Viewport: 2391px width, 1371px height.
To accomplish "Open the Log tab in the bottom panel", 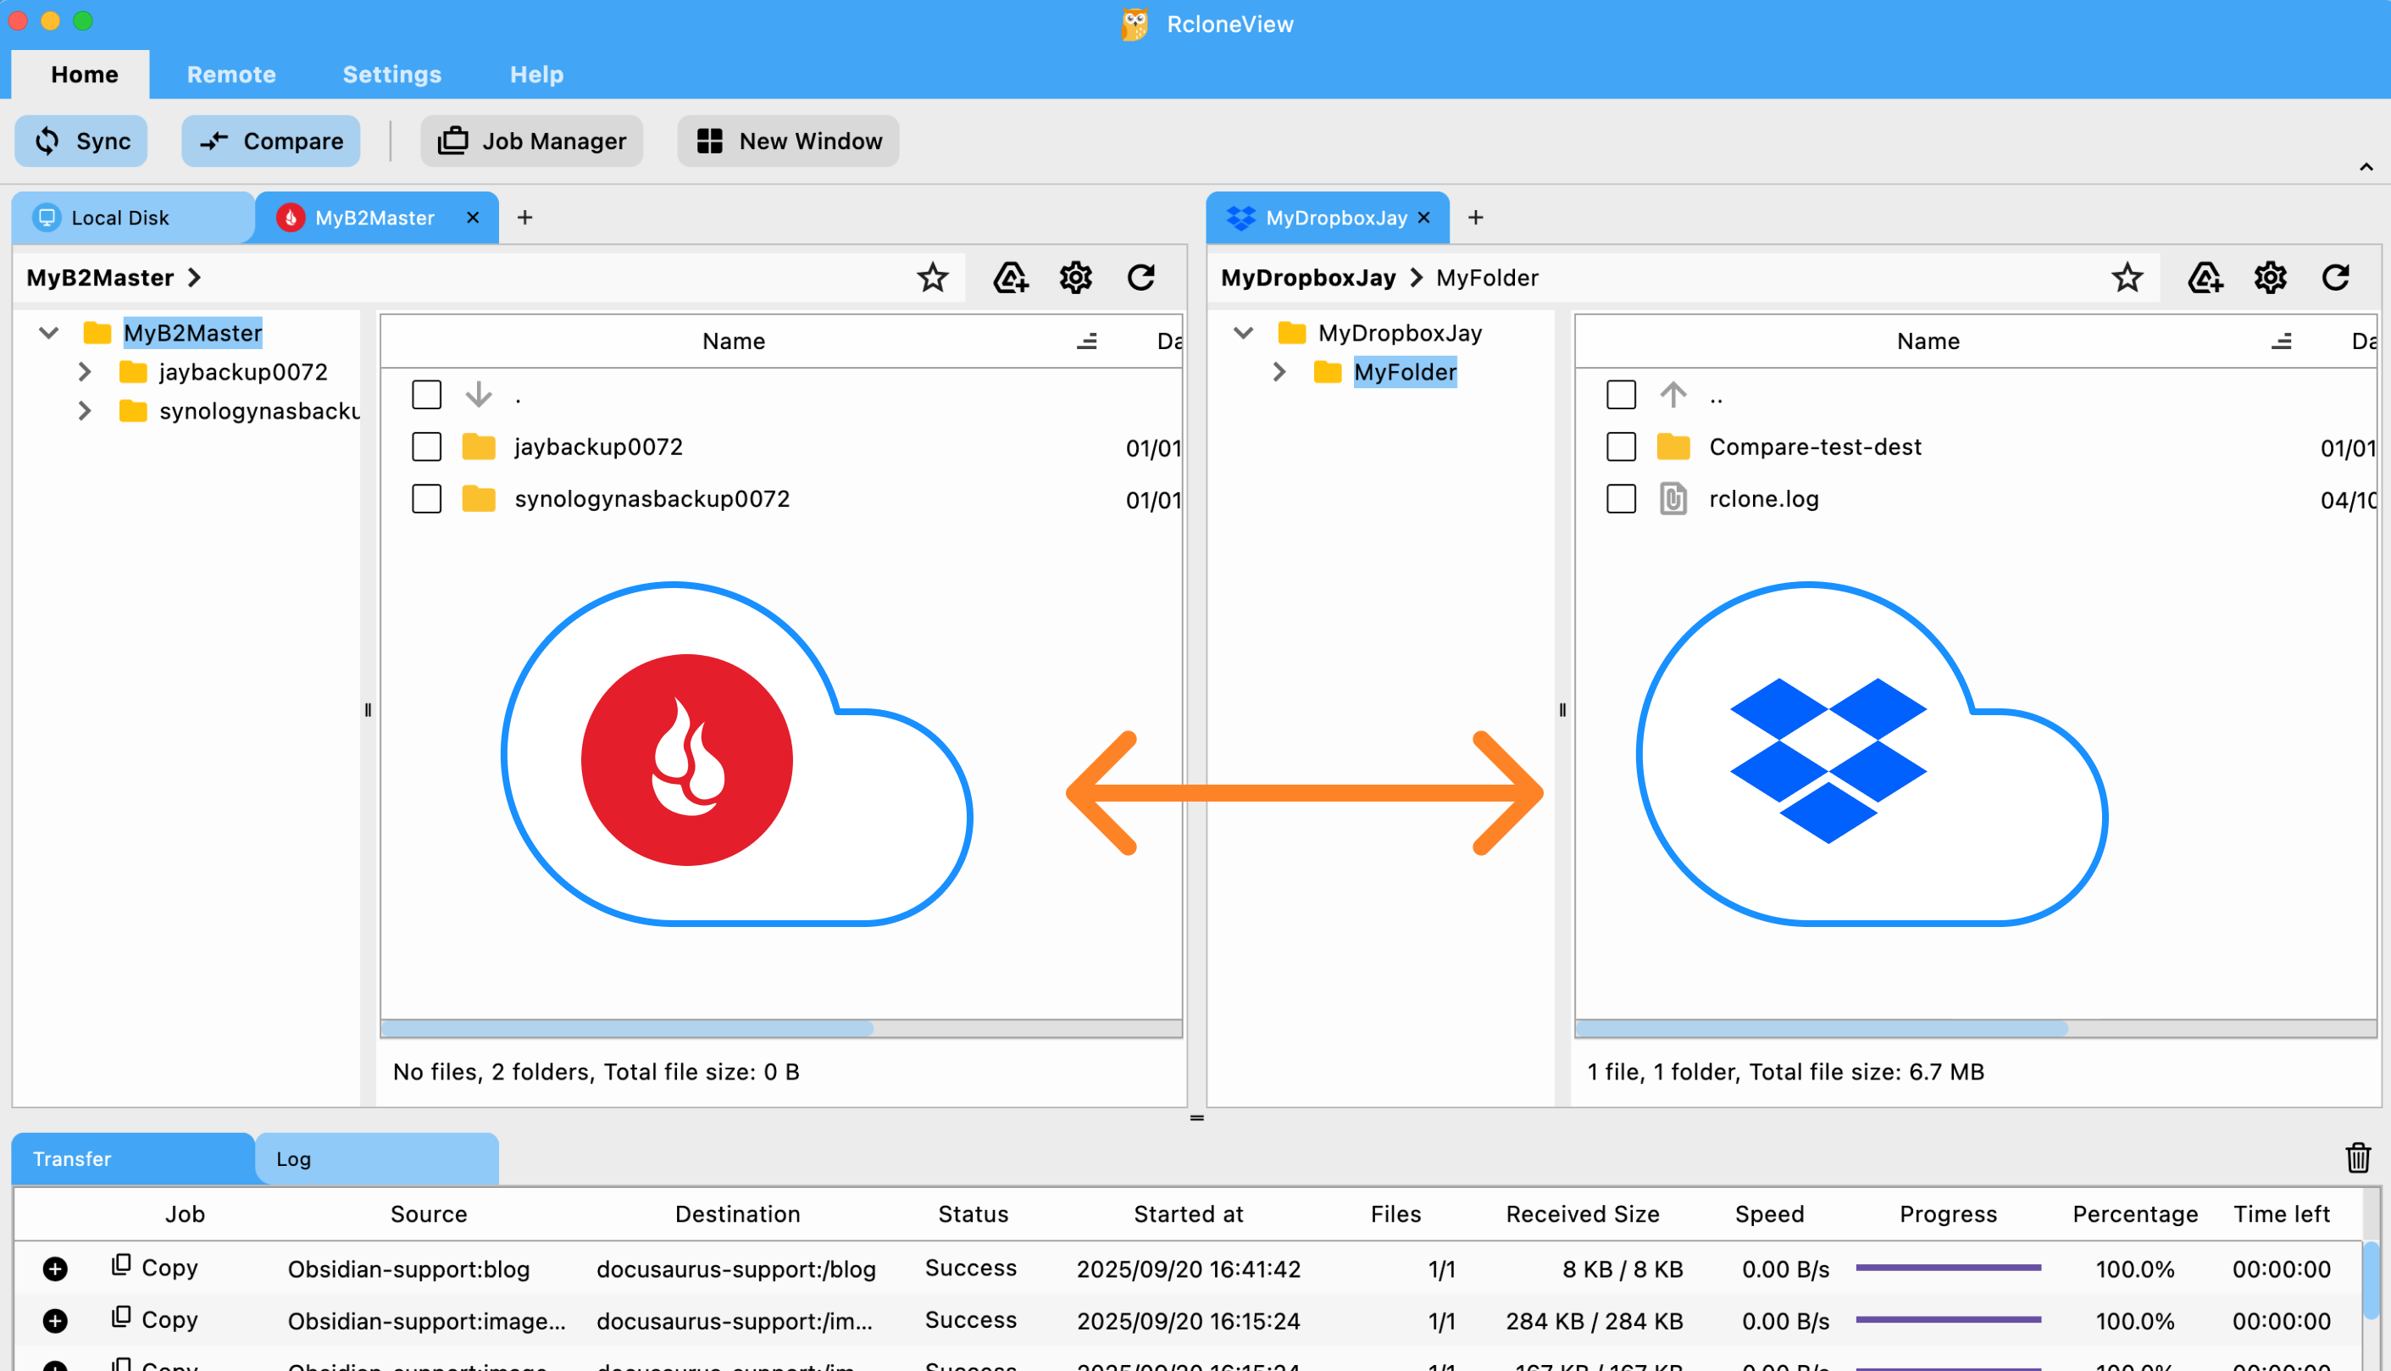I will click(x=294, y=1158).
